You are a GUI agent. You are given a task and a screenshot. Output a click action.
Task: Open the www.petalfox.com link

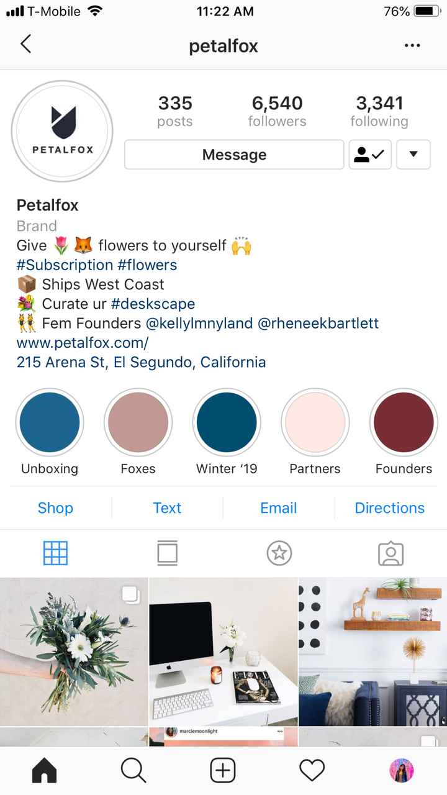point(83,342)
